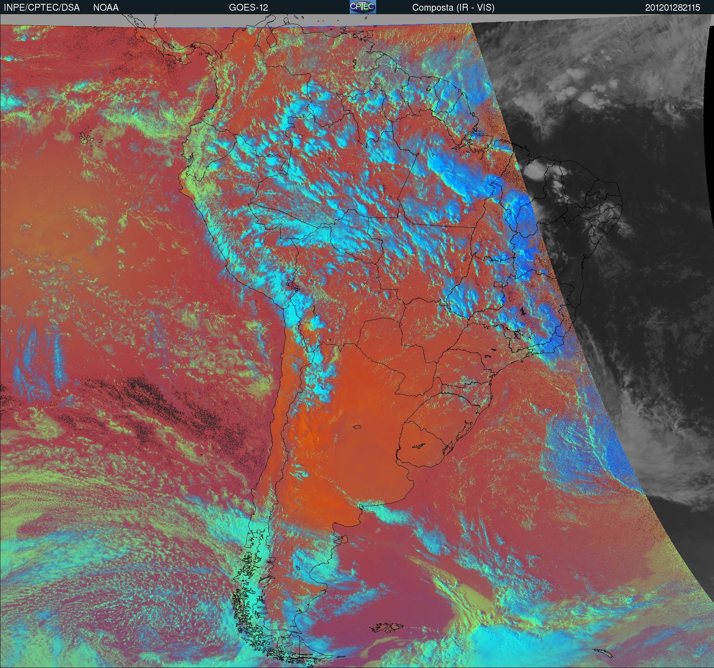The height and width of the screenshot is (668, 714).
Task: Select the INPE/CPTEC/DSA header text
Action: [x=42, y=8]
